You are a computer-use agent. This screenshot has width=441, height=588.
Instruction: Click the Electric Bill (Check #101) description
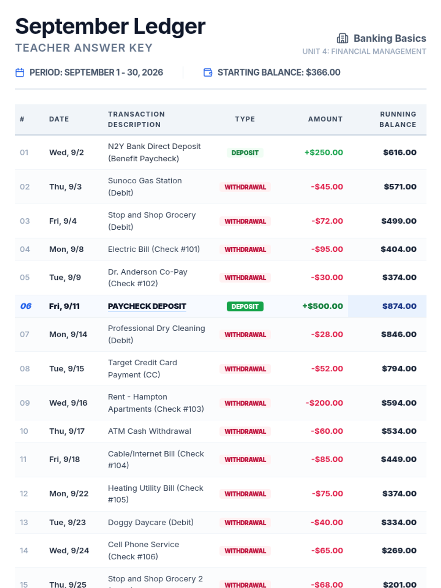click(154, 249)
